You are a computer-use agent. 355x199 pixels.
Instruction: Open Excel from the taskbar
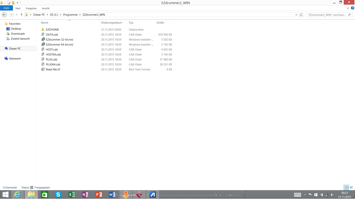[72, 195]
